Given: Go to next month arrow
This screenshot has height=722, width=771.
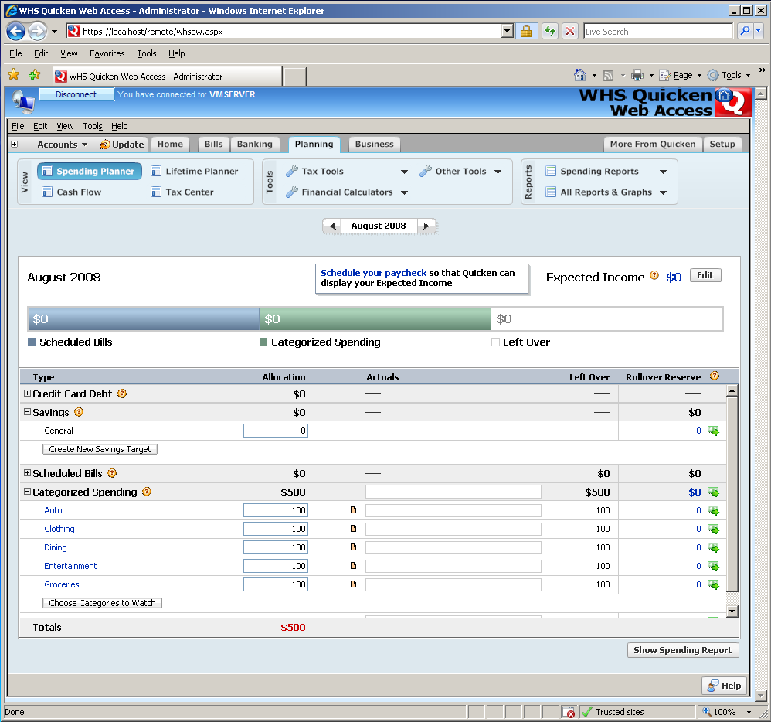Looking at the screenshot, I should 426,226.
